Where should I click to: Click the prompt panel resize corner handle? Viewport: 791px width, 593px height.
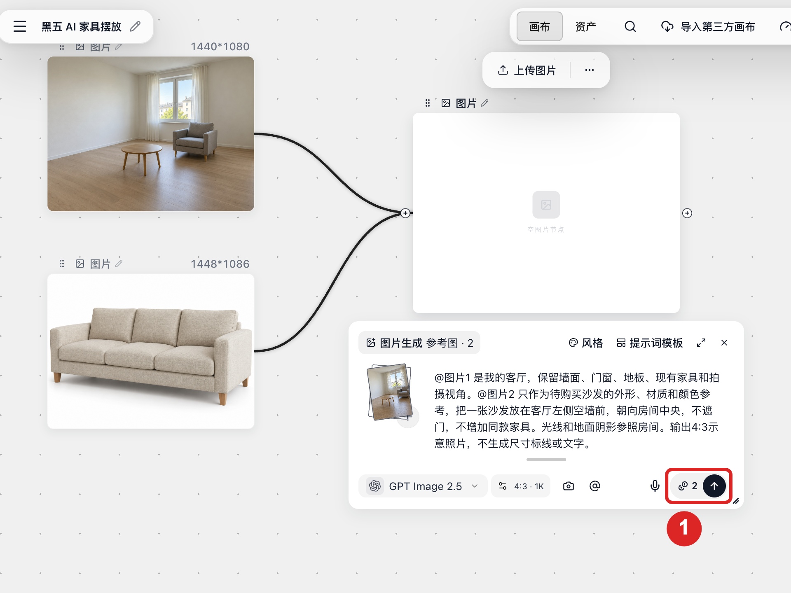(736, 501)
